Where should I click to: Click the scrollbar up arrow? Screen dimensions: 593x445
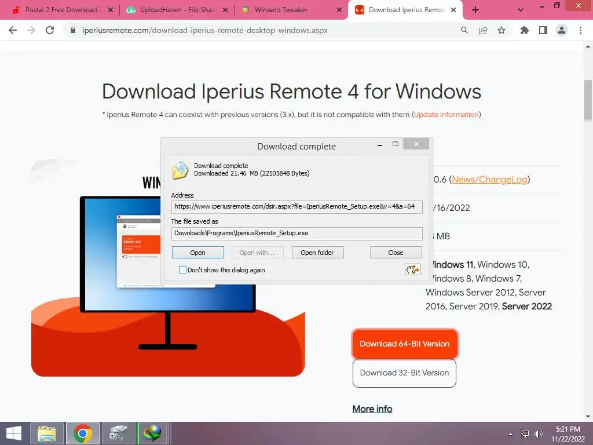tap(588, 46)
